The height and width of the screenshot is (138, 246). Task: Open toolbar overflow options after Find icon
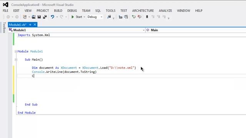[x=113, y=18]
